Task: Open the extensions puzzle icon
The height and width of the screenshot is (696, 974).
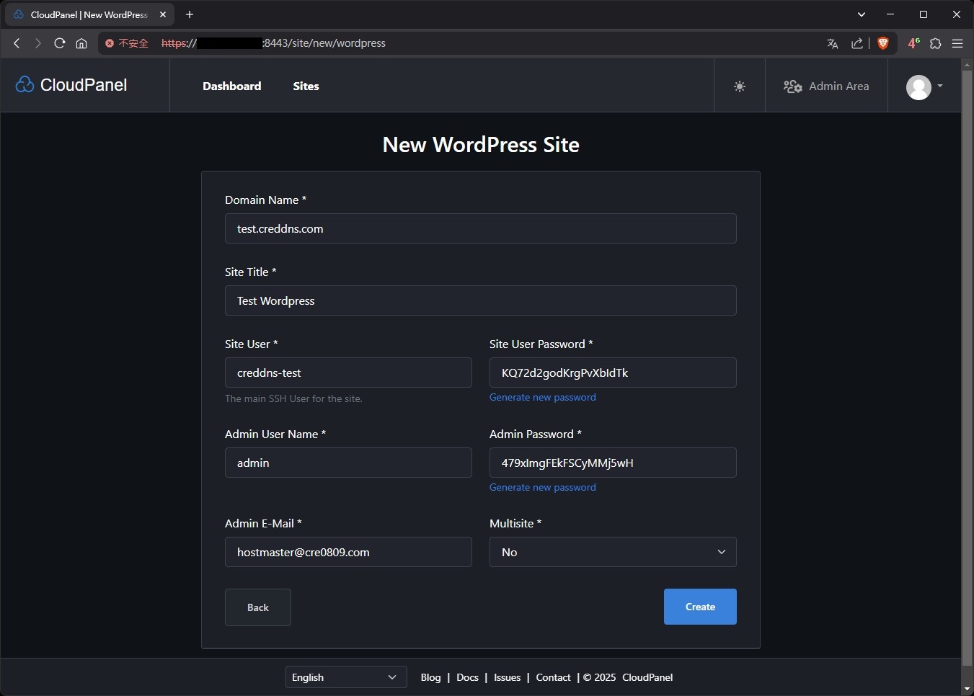Action: click(x=936, y=43)
